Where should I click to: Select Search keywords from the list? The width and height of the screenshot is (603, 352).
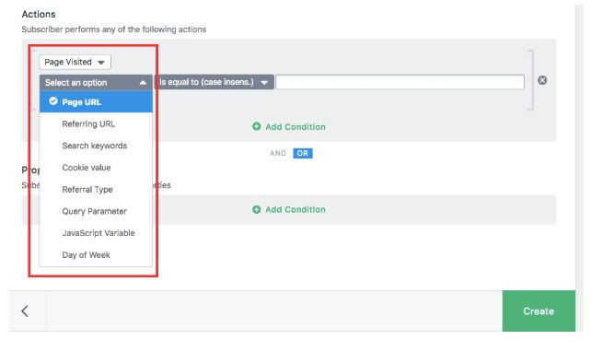[96, 146]
